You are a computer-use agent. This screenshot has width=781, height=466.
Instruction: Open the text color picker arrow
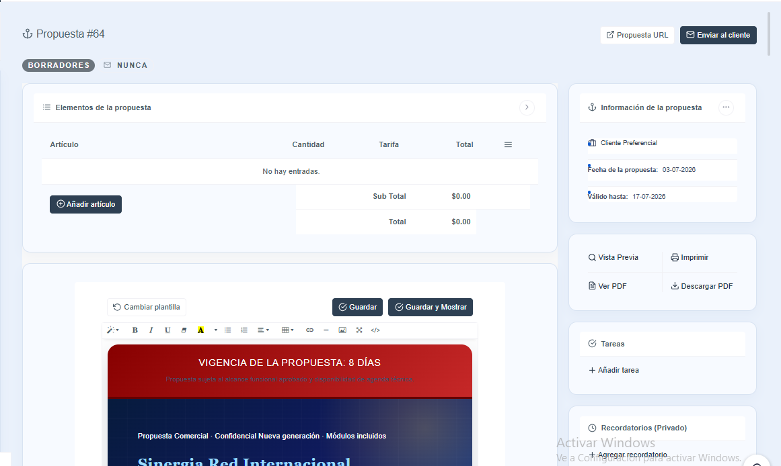point(216,330)
